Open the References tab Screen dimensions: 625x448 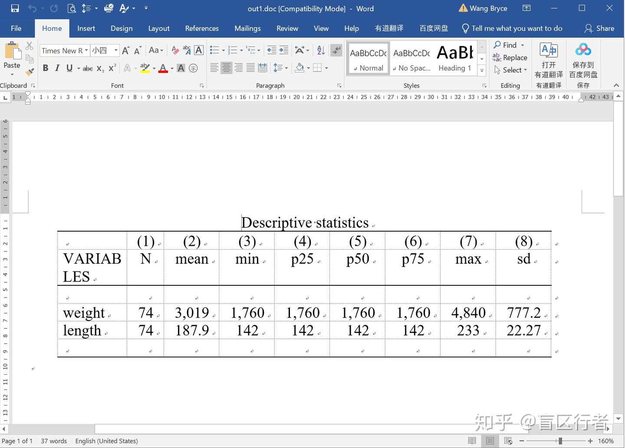[201, 28]
